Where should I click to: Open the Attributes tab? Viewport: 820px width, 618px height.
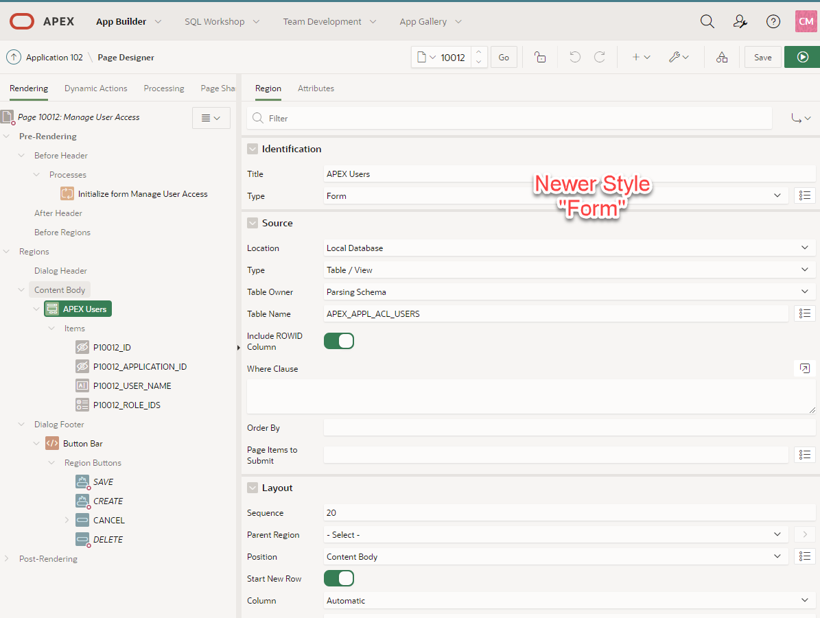316,88
